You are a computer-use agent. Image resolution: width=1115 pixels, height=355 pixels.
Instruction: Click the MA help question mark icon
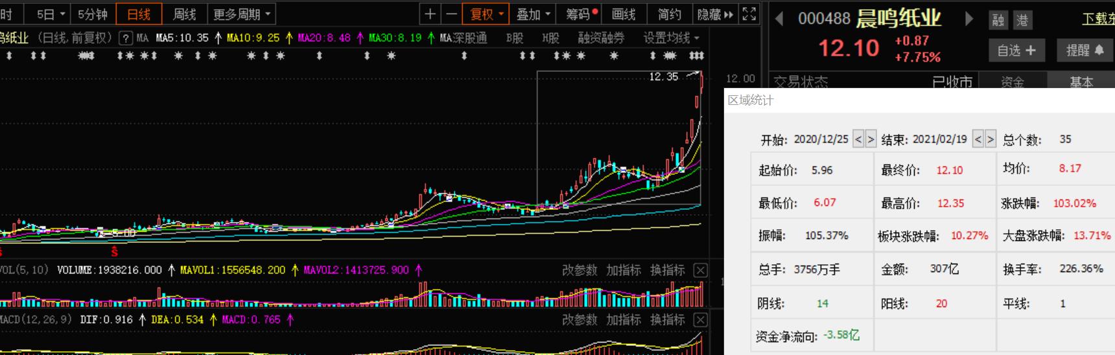click(126, 38)
